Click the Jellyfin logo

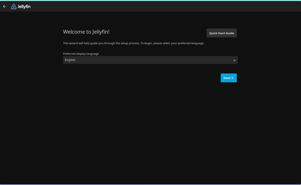[21, 7]
